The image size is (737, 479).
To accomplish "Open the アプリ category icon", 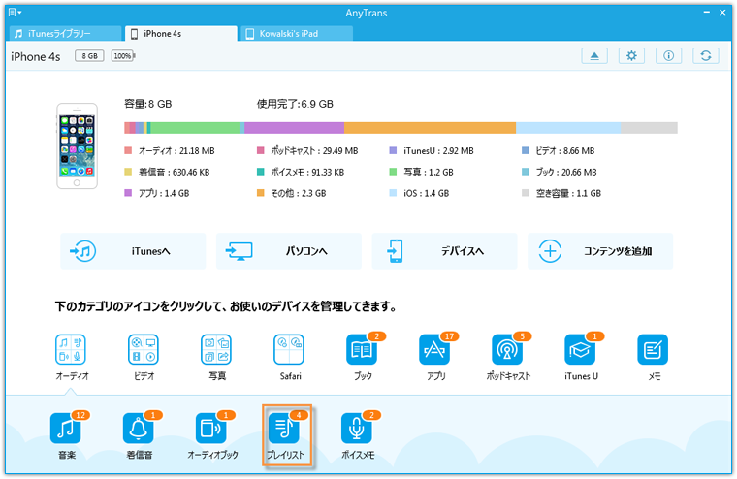I will pyautogui.click(x=434, y=350).
